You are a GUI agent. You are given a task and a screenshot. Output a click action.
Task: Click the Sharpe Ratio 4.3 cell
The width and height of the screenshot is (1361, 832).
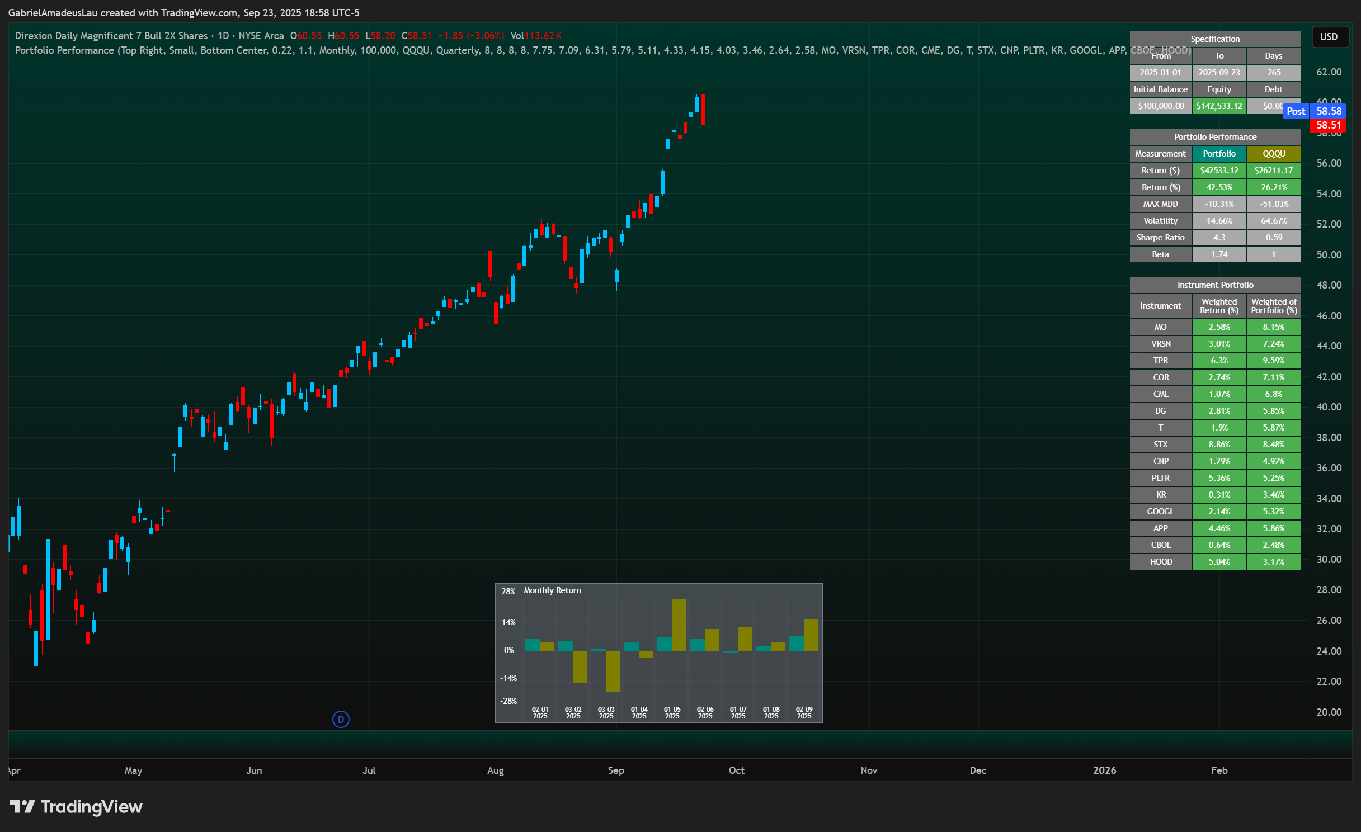click(x=1219, y=238)
